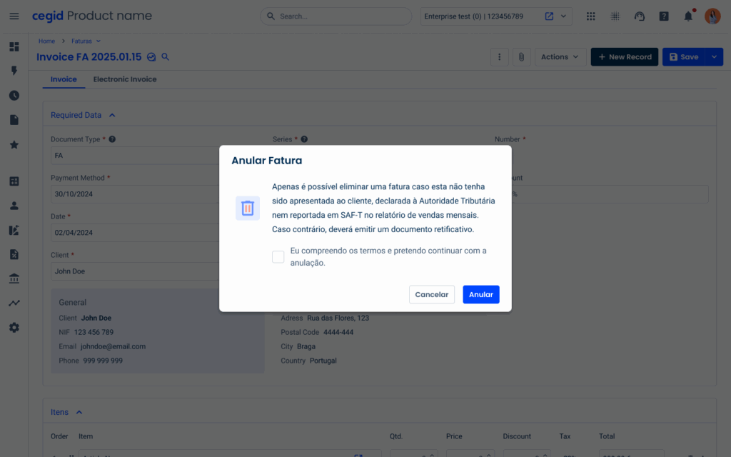731x457 pixels.
Task: Collapse the Required Data section
Action: point(112,115)
